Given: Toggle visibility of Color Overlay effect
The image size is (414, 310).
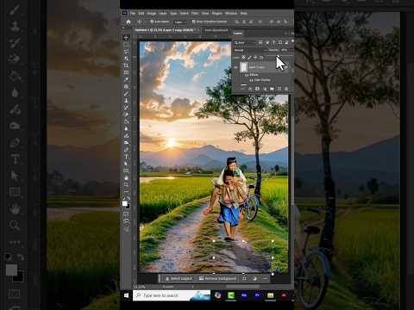Looking at the screenshot, I should (251, 80).
